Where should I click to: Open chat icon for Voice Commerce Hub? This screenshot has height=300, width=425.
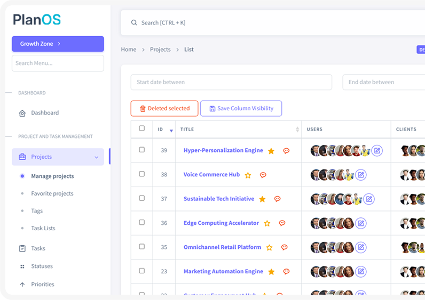pyautogui.click(x=263, y=175)
